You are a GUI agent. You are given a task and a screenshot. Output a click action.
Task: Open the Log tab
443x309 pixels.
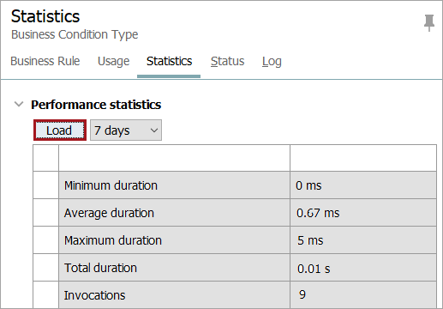pos(272,61)
